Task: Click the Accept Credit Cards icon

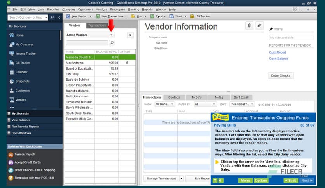Action: tap(11, 162)
